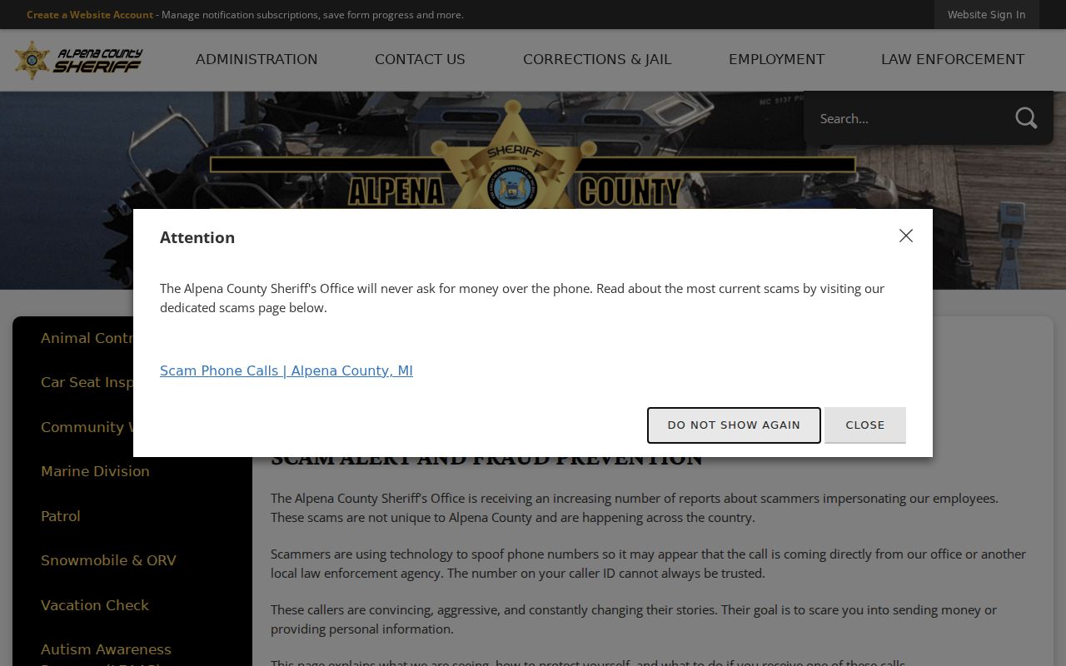The width and height of the screenshot is (1066, 666).
Task: Click the Close button in the dialog
Action: (865, 425)
